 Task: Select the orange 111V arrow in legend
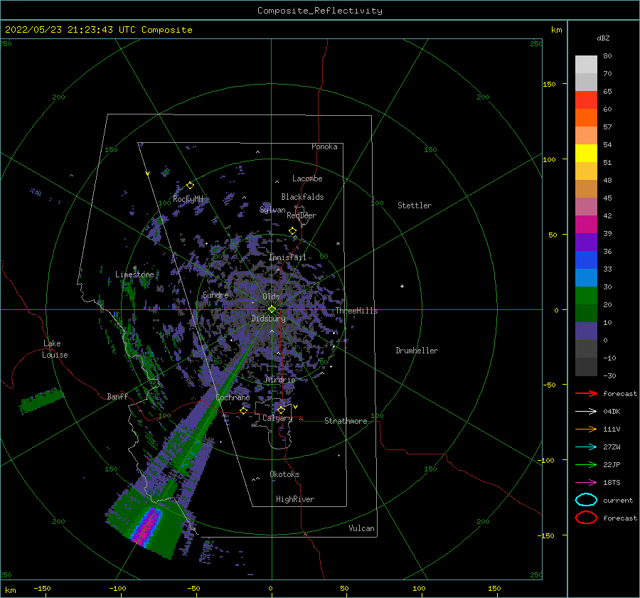[586, 429]
